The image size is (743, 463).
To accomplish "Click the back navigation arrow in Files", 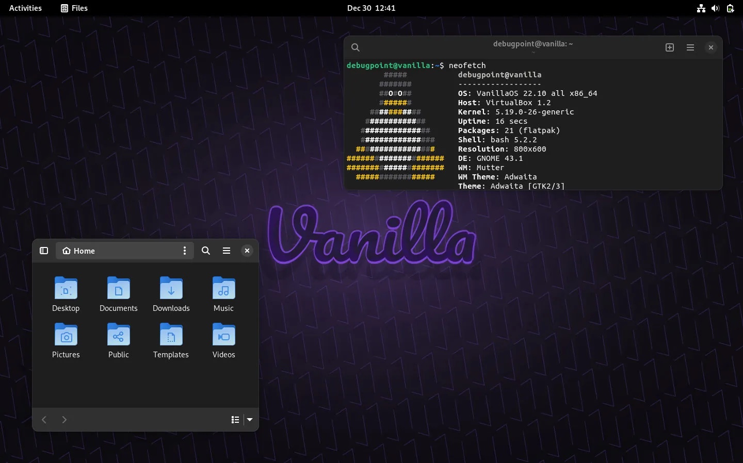I will (44, 420).
